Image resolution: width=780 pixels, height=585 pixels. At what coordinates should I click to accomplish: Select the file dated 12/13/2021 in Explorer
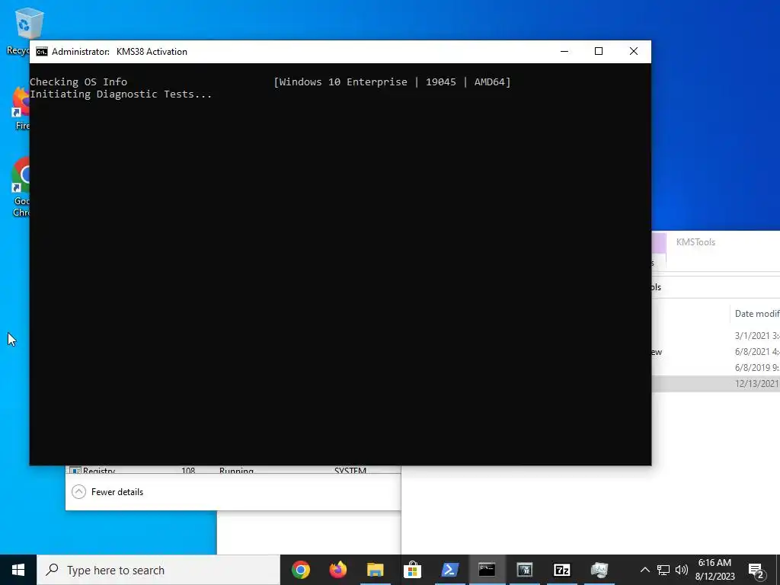pyautogui.click(x=716, y=384)
